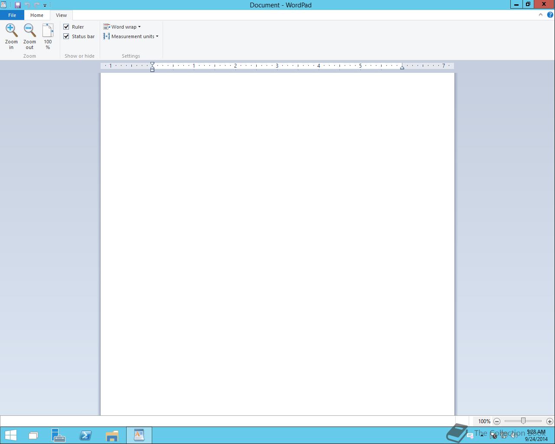Screen dimensions: 555x444
Task: Click the status bar zoom in plus button
Action: [x=550, y=421]
